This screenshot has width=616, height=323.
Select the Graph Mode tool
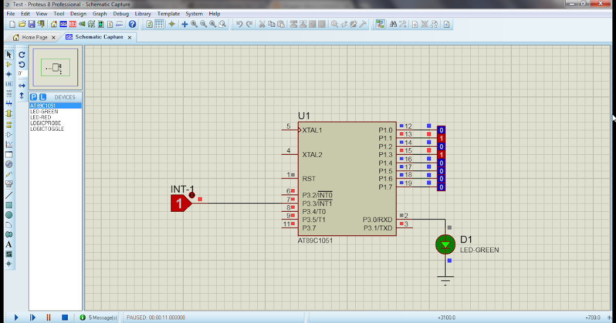click(x=8, y=144)
